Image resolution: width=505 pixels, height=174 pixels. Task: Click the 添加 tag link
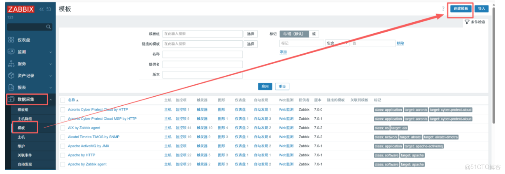pyautogui.click(x=283, y=52)
